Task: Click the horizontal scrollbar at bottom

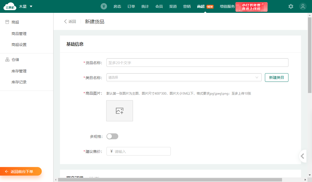Action: click(x=170, y=180)
